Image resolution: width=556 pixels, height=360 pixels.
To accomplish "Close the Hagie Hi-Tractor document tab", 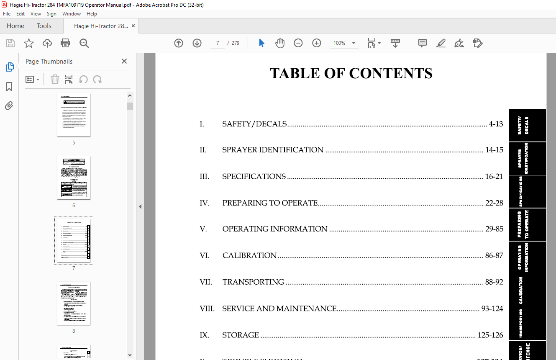I will click(x=133, y=26).
